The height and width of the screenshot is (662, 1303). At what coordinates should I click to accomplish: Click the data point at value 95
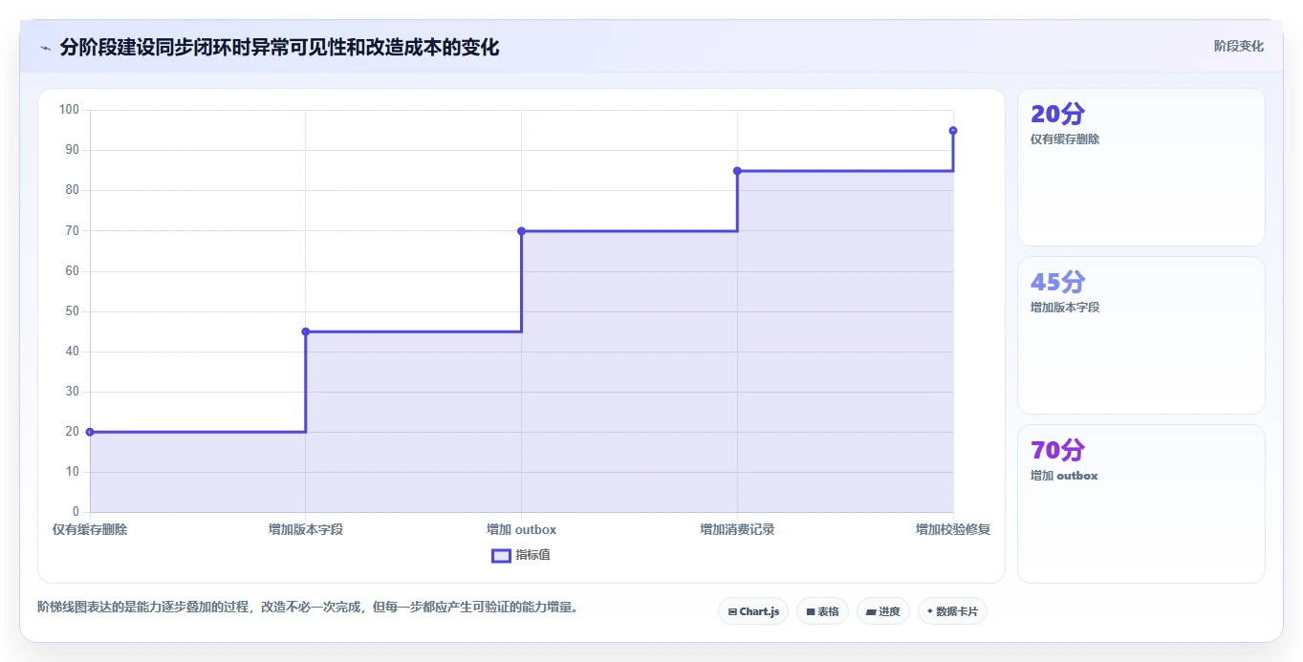click(953, 131)
